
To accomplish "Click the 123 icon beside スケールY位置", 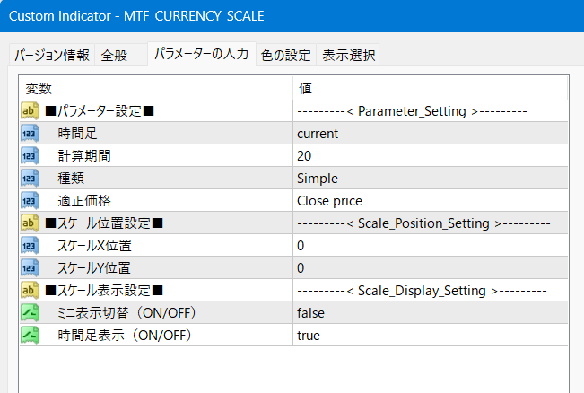I will [30, 268].
